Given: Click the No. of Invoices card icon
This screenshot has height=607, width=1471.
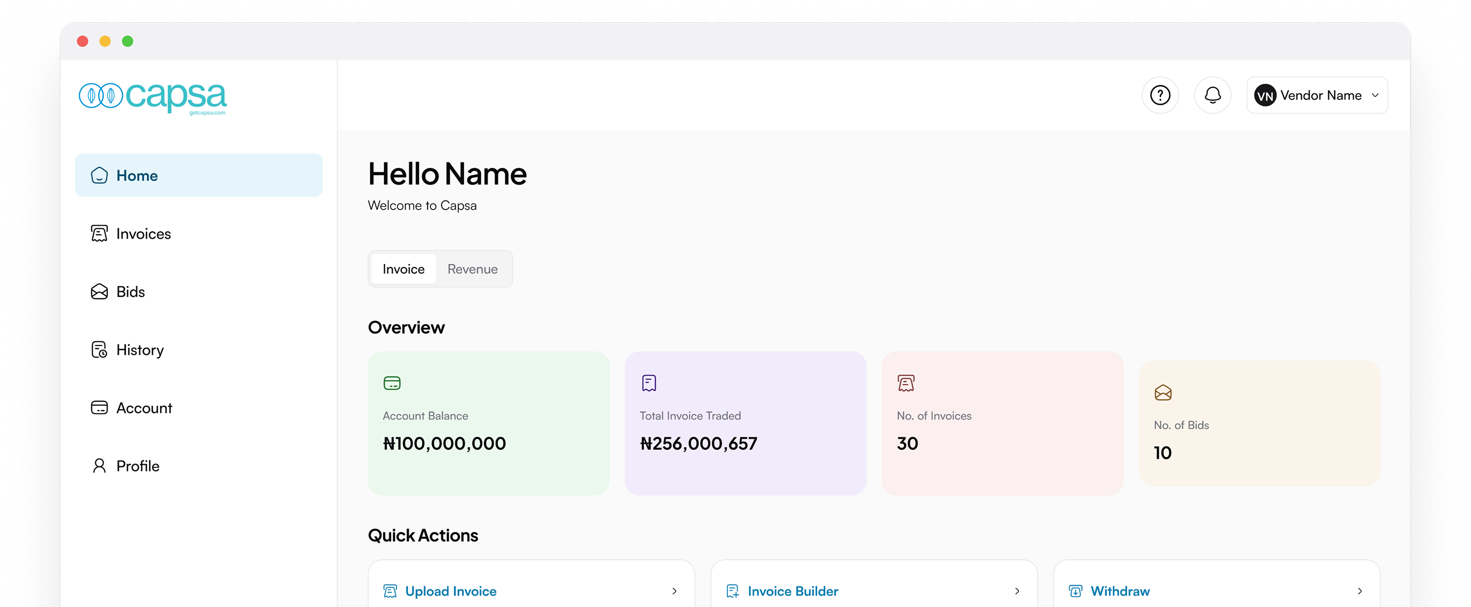Looking at the screenshot, I should 906,383.
